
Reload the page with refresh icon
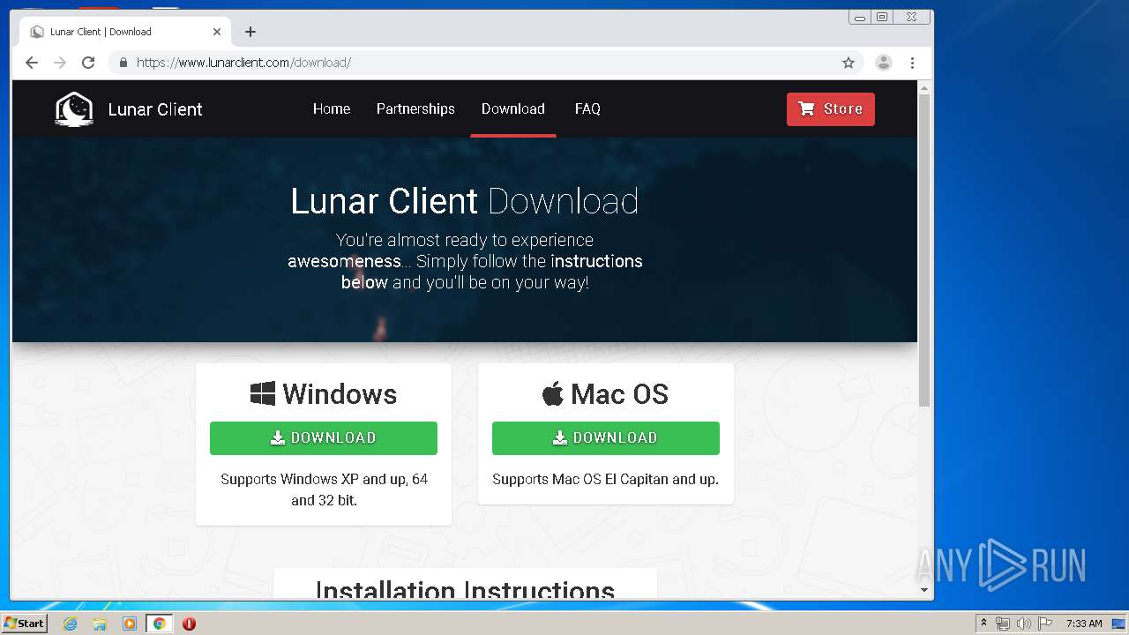coord(88,63)
